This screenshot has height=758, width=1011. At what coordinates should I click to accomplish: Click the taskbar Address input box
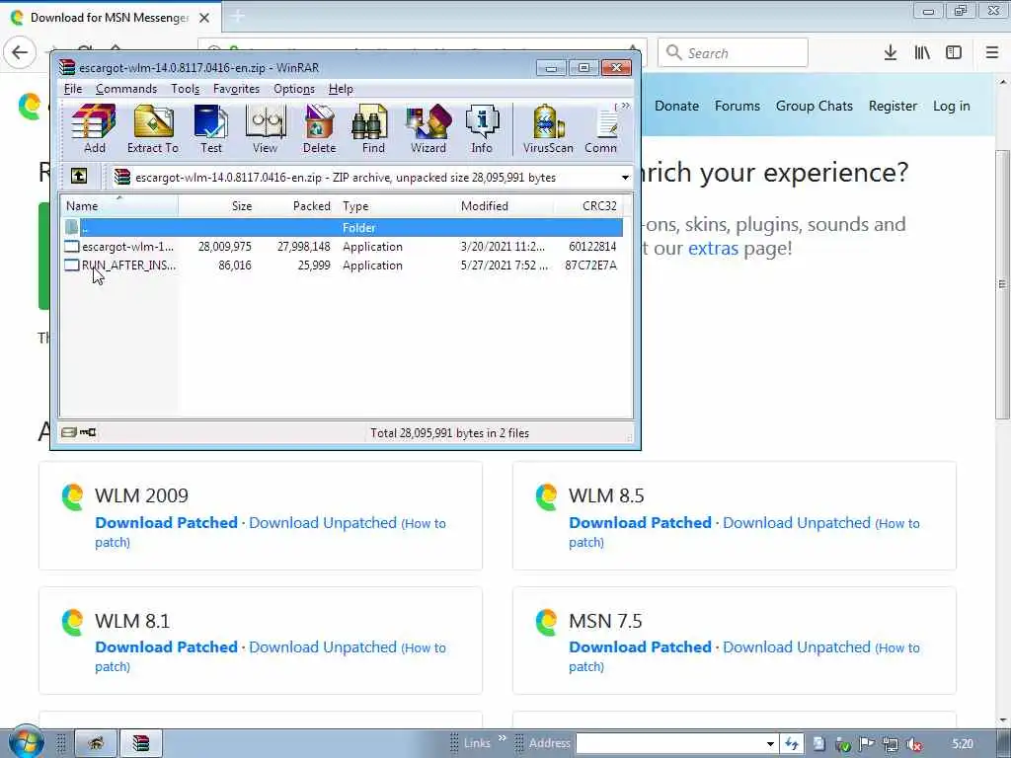[x=669, y=743]
